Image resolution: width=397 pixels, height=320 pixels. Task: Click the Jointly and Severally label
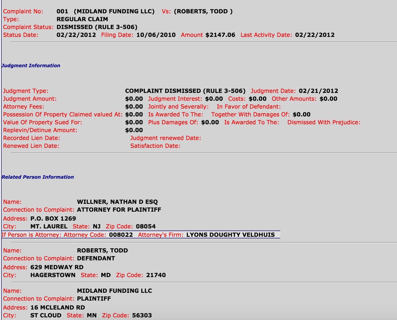pyautogui.click(x=178, y=107)
